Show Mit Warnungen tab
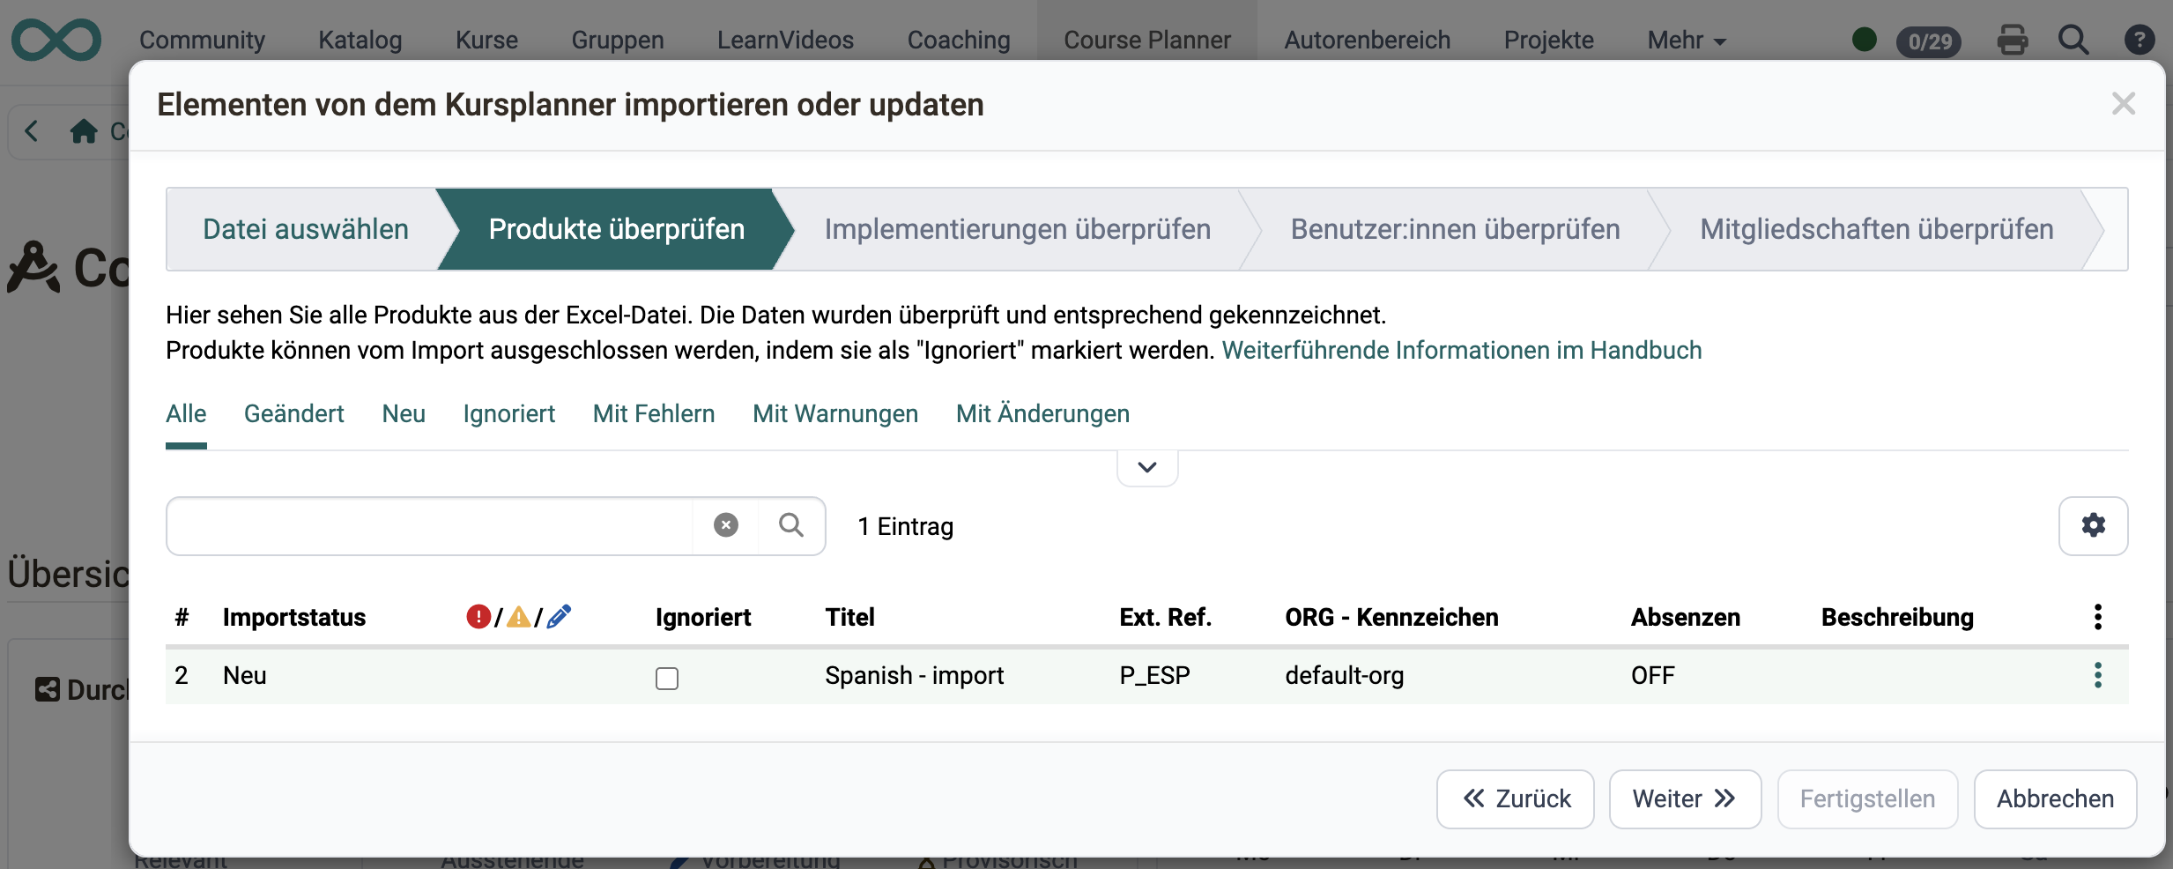 [835, 414]
